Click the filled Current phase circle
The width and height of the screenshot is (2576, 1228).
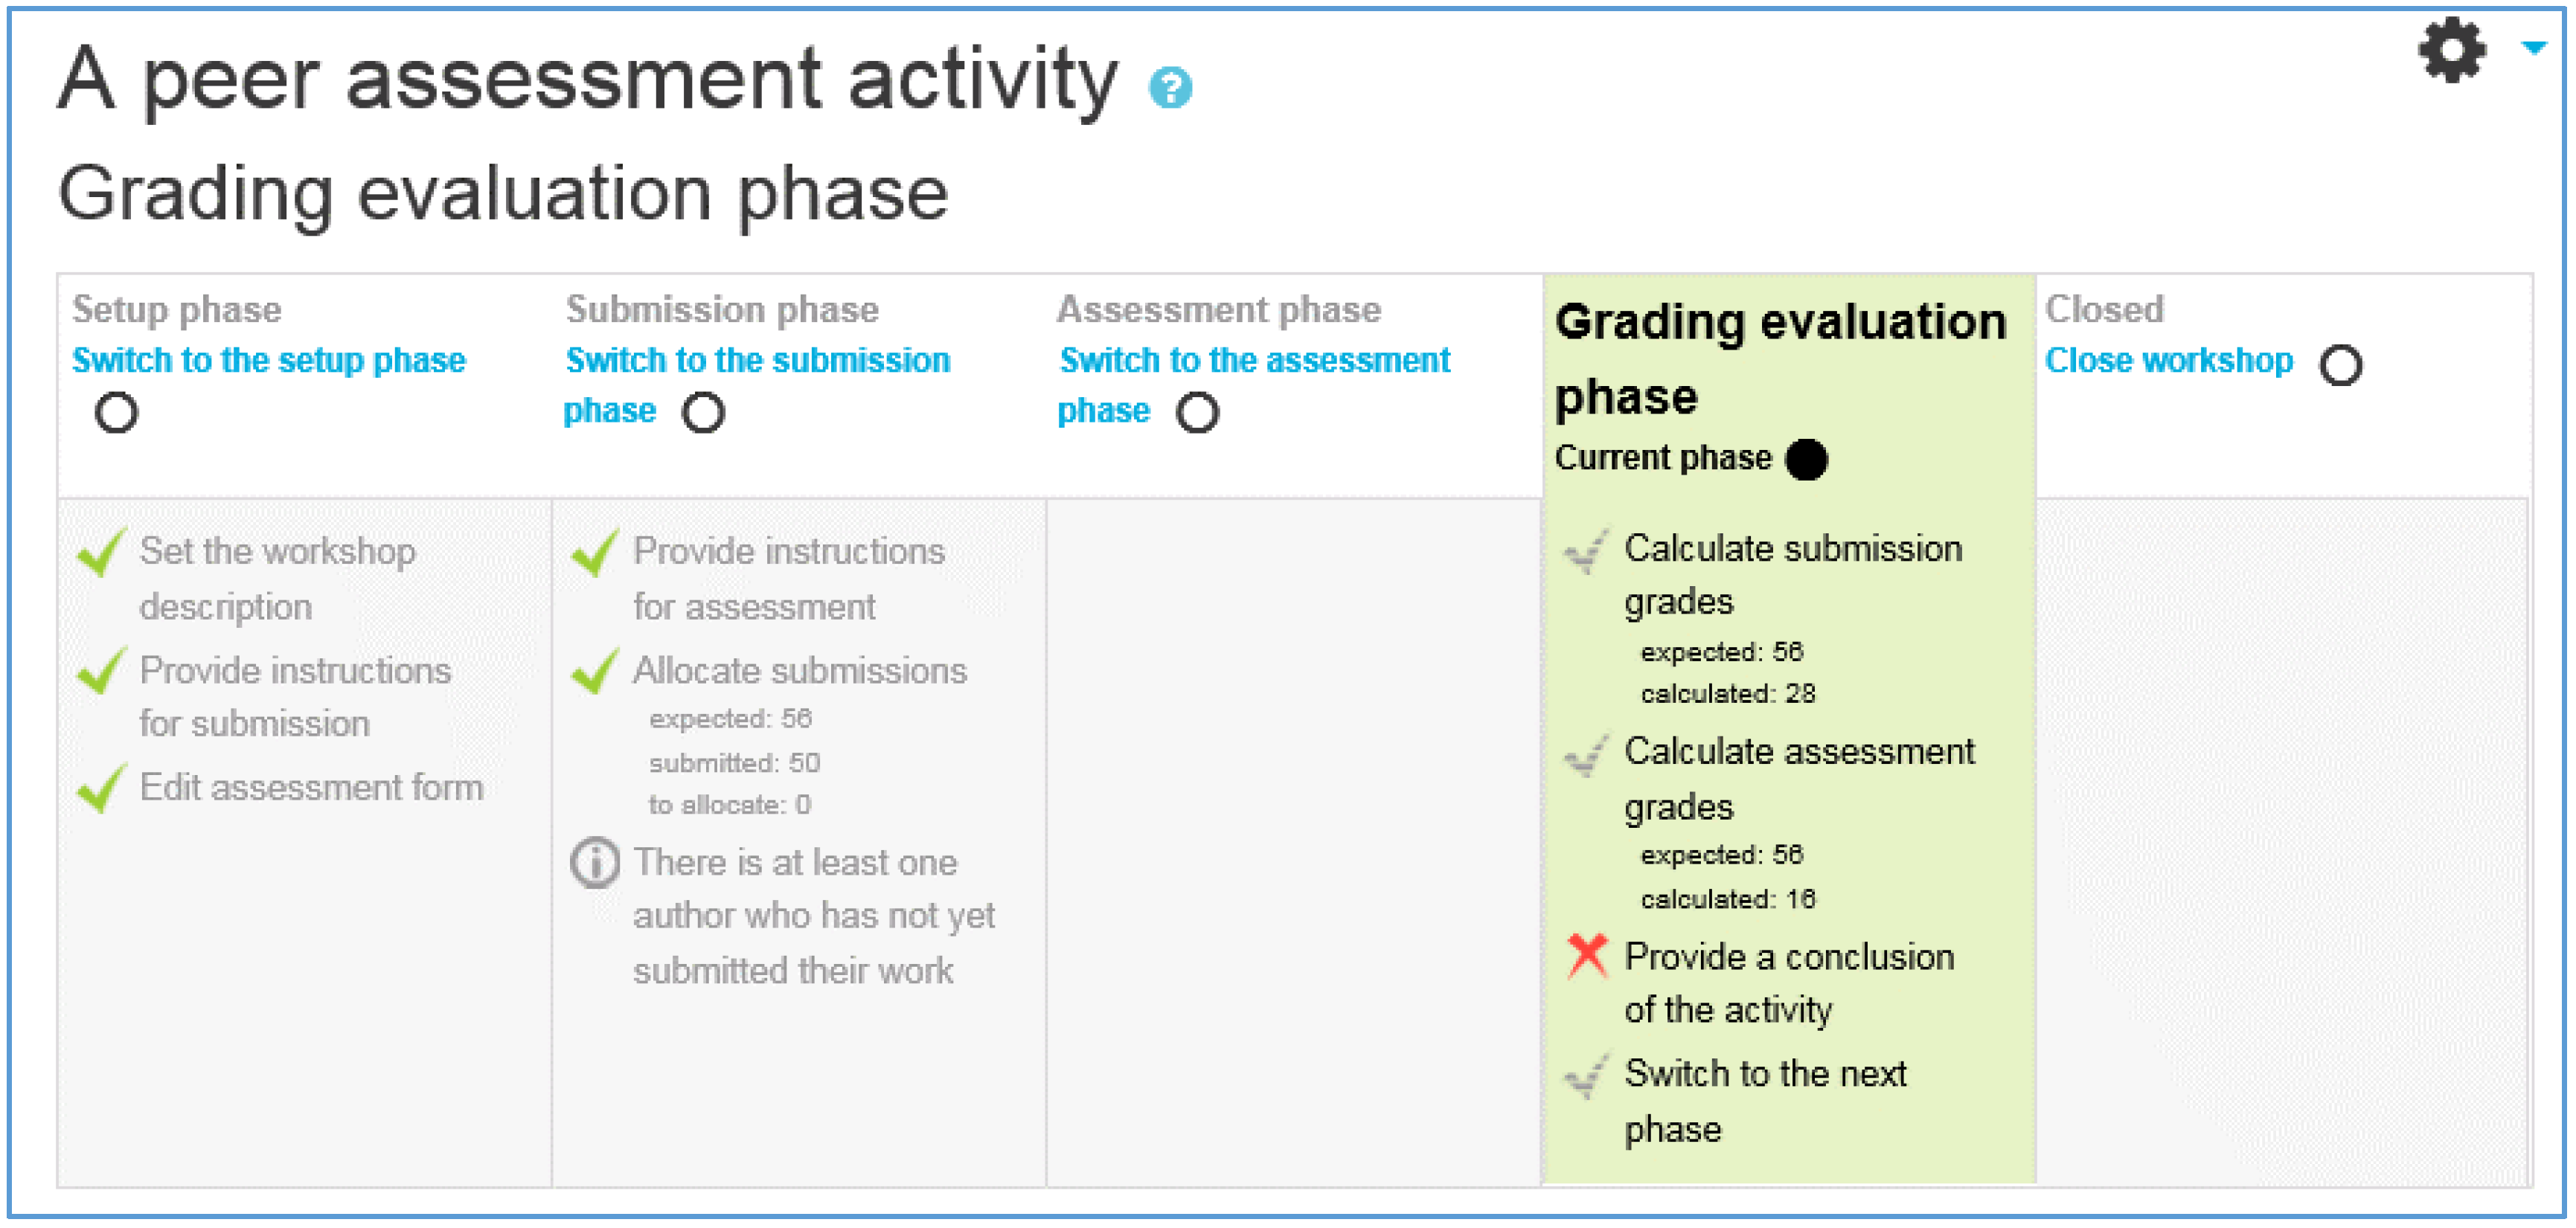pyautogui.click(x=1806, y=459)
